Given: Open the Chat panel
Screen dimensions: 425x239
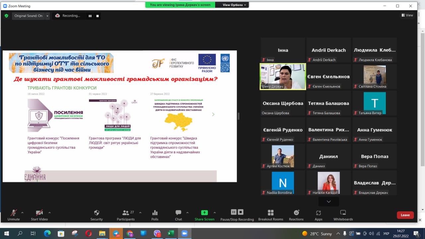Looking at the screenshot, I should pyautogui.click(x=179, y=215).
